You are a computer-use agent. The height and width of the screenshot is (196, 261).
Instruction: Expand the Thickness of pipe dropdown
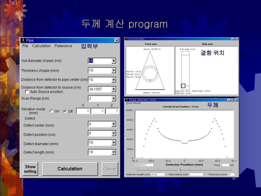[x=114, y=70]
